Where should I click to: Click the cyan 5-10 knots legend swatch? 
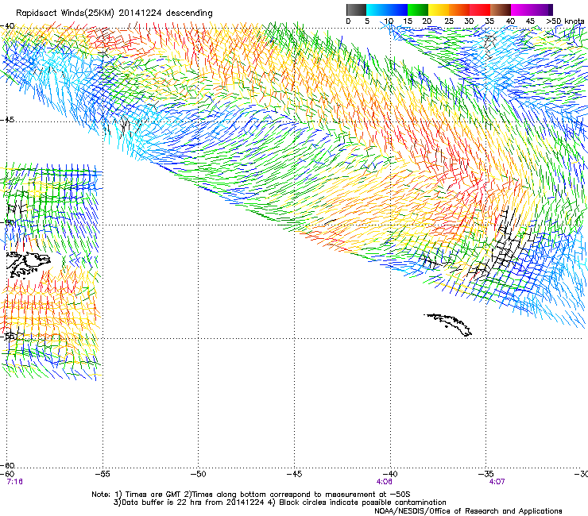tap(377, 10)
